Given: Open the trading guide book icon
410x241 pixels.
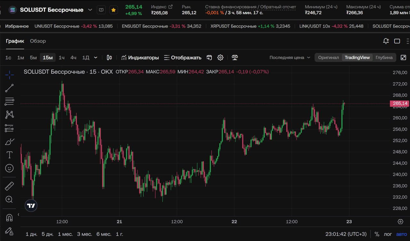Looking at the screenshot, I should 101,10.
